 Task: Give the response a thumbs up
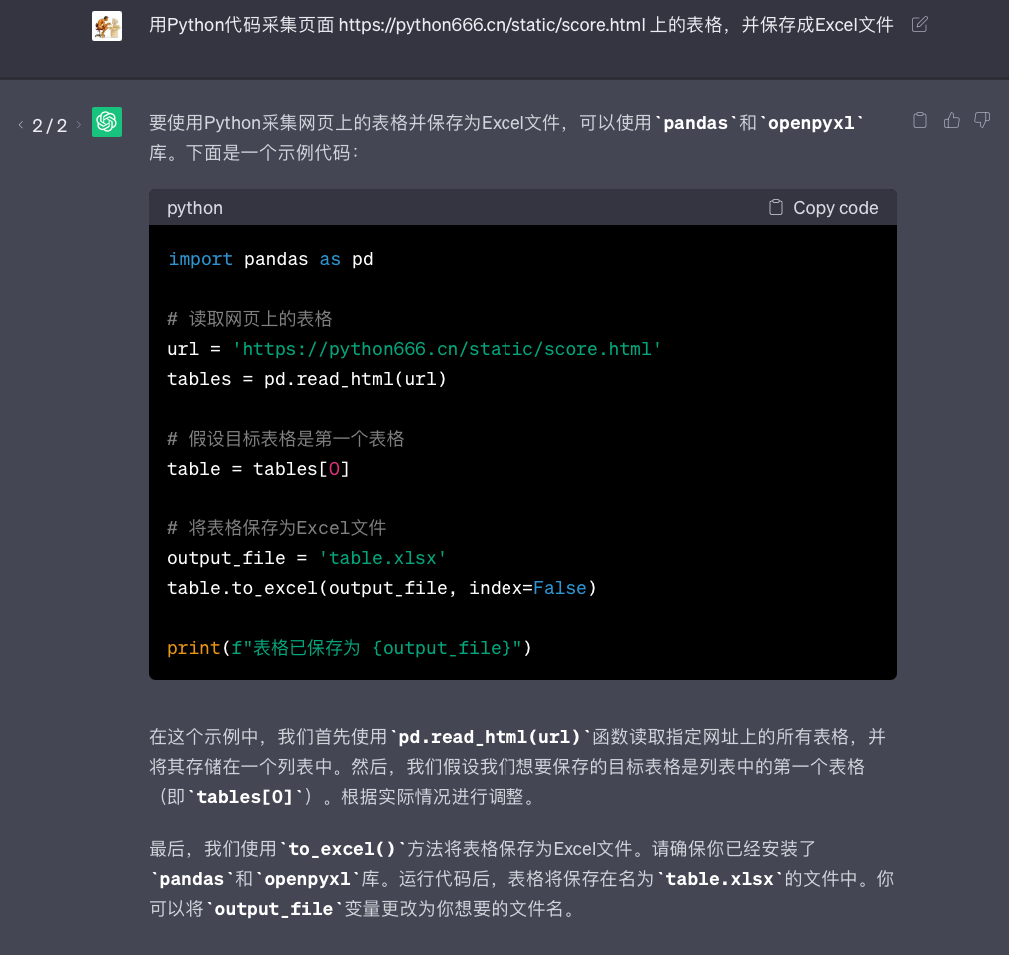(952, 120)
